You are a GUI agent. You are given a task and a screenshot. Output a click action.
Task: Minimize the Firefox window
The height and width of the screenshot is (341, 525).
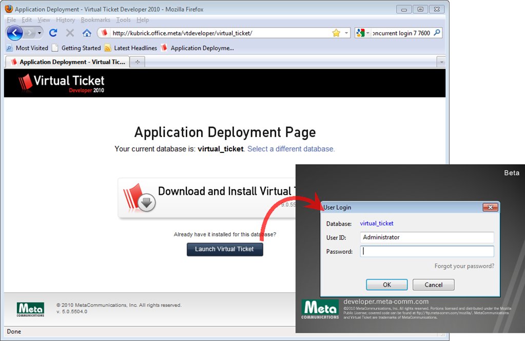[x=404, y=9]
